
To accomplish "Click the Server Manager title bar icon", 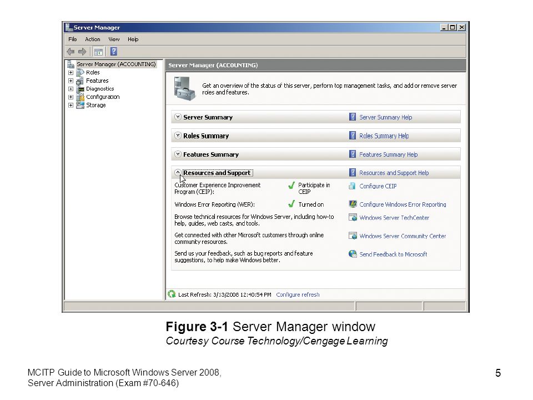I will (69, 27).
